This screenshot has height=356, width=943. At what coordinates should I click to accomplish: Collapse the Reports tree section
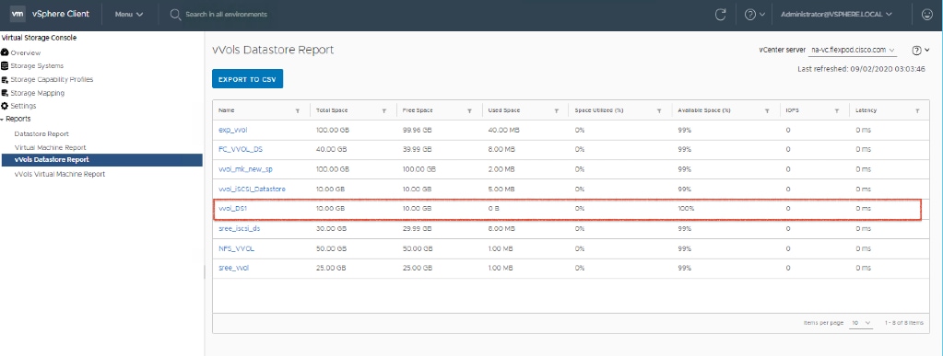[x=3, y=119]
